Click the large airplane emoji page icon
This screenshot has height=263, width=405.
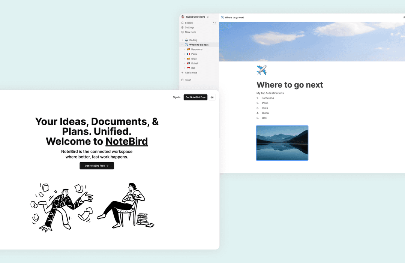pos(261,70)
